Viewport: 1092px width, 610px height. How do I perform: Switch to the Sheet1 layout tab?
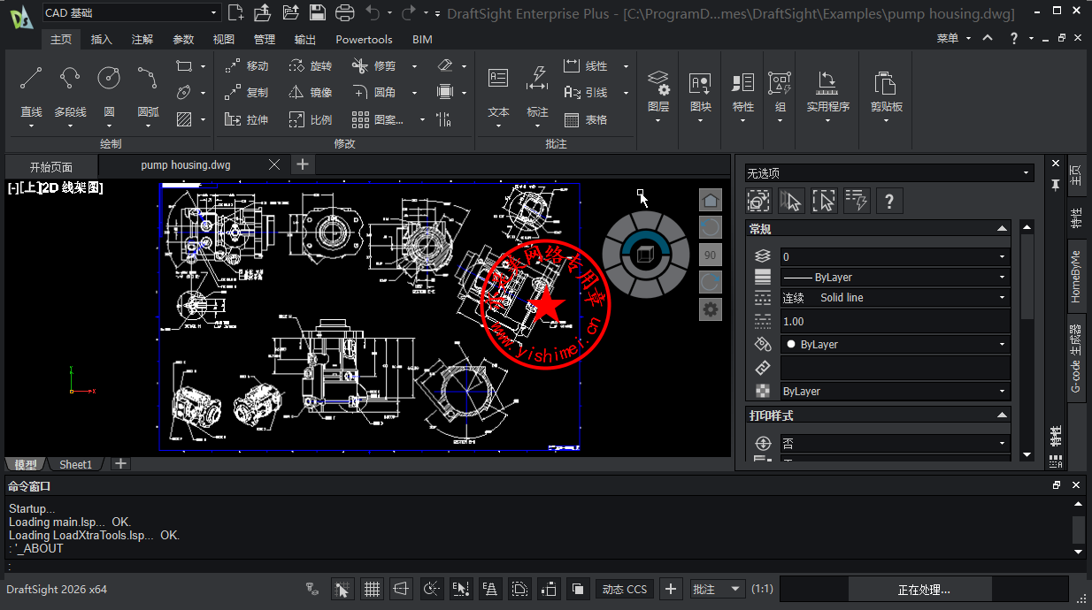[x=75, y=464]
